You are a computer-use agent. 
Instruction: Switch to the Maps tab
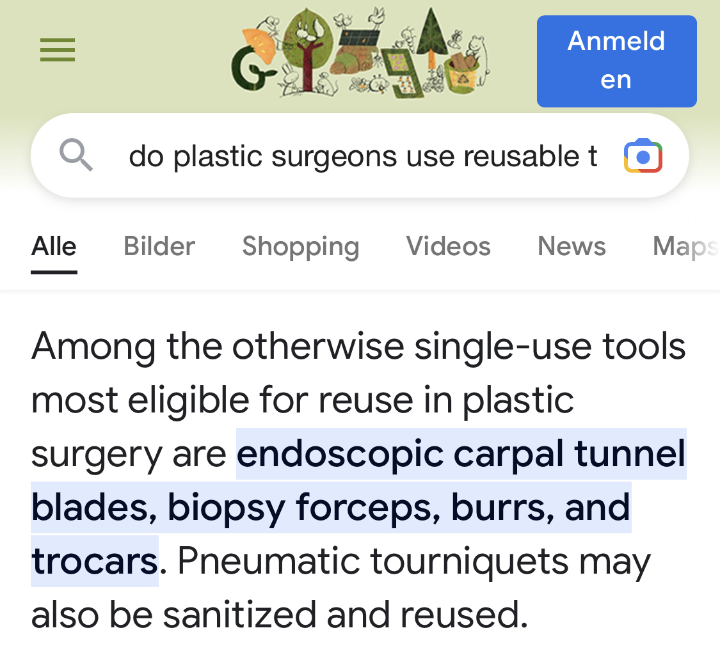[x=686, y=247]
